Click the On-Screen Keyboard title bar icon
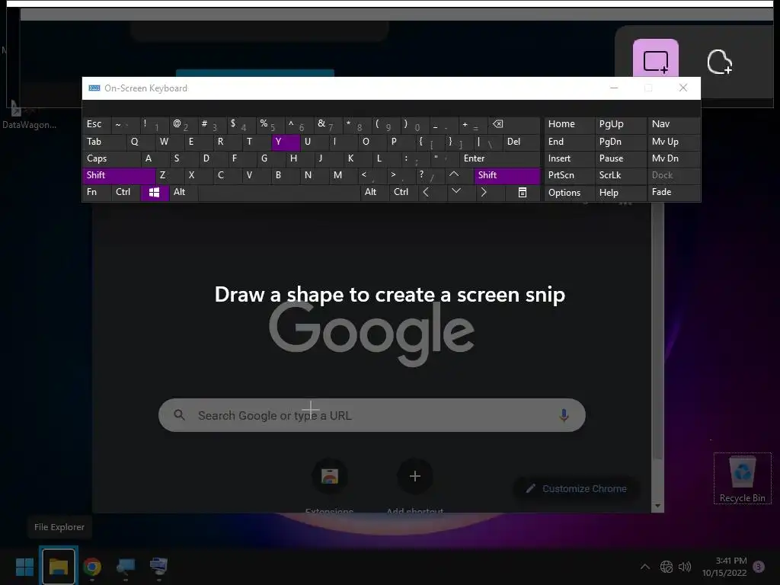Screen dimensions: 780x585 (94, 88)
